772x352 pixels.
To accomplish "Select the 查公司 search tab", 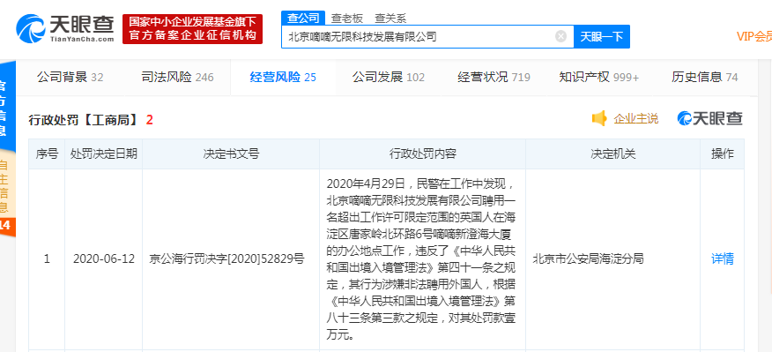I will coord(303,19).
